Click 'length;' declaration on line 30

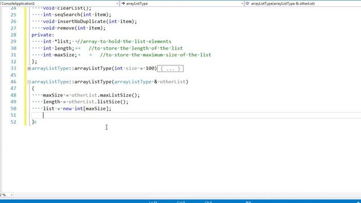[64, 48]
